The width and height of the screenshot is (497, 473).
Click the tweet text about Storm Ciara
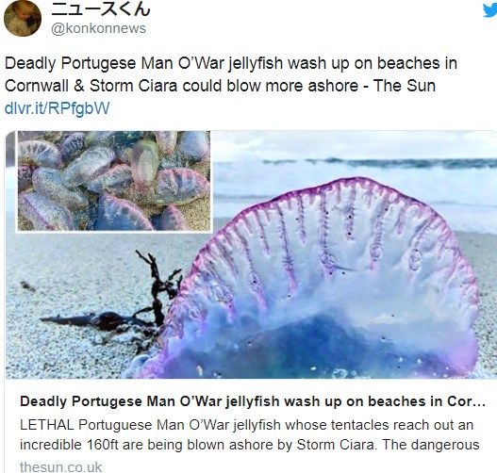pyautogui.click(x=231, y=74)
